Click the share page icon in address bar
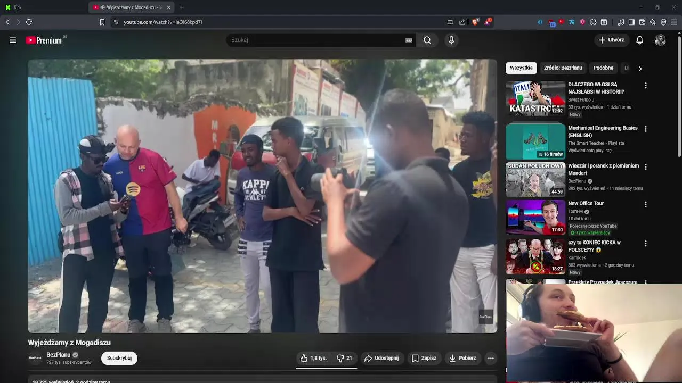The height and width of the screenshot is (383, 682). tap(462, 22)
